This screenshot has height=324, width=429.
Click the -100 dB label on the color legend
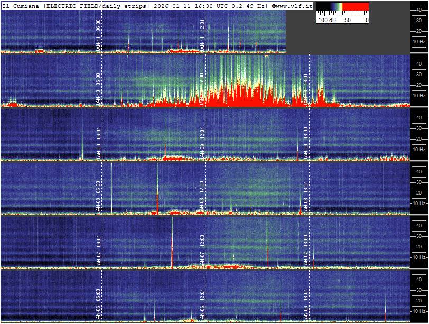327,20
